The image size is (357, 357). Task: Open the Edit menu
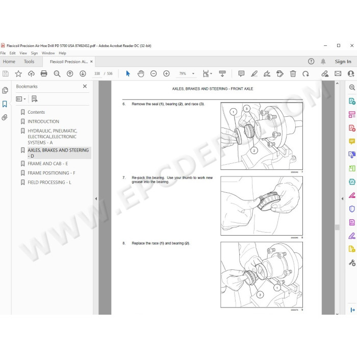coord(13,53)
